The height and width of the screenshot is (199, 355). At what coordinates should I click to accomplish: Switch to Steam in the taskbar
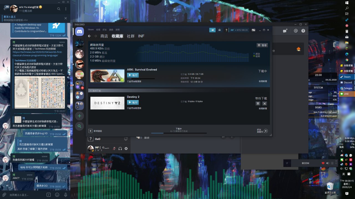[347, 77]
